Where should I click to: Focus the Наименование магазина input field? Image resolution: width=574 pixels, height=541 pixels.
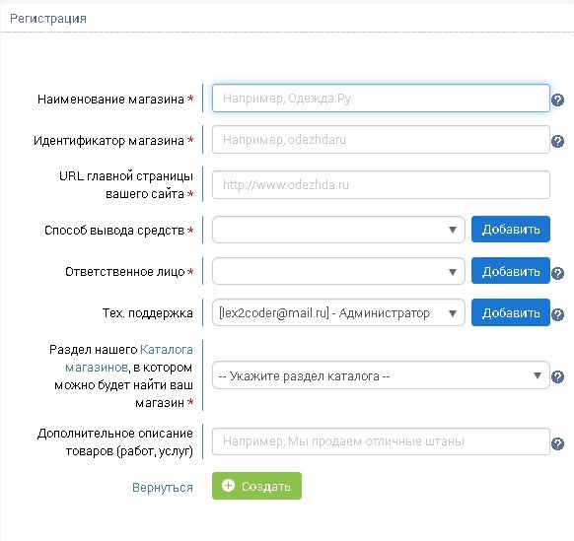(x=381, y=98)
